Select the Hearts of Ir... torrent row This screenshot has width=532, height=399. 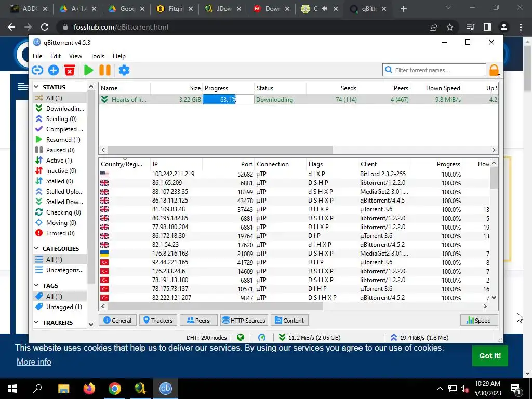tap(299, 99)
